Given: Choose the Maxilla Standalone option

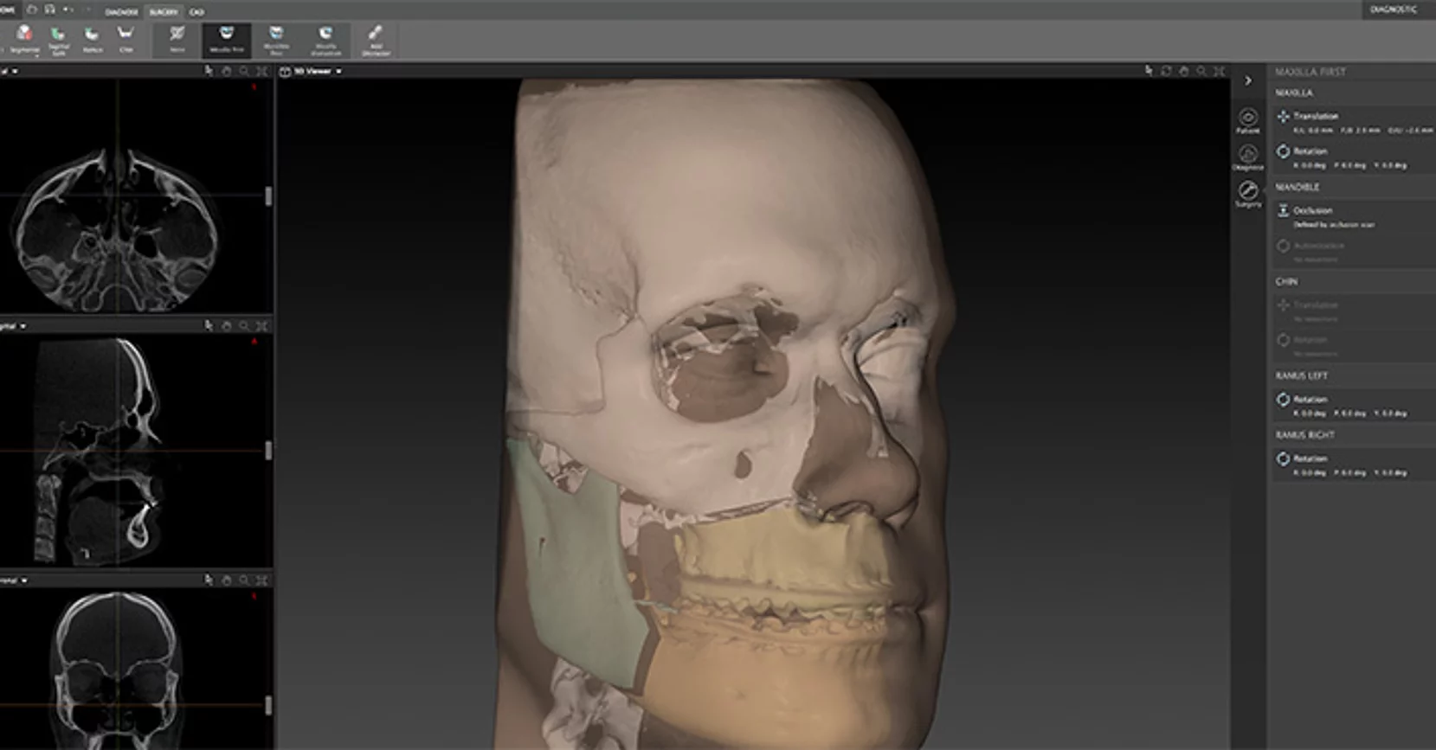Looking at the screenshot, I should (325, 40).
